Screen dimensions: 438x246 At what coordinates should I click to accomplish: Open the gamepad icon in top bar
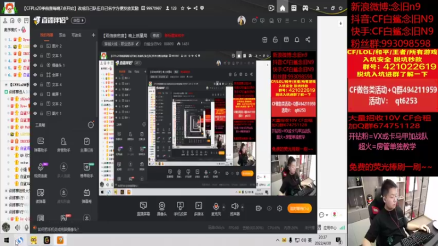pyautogui.click(x=306, y=8)
